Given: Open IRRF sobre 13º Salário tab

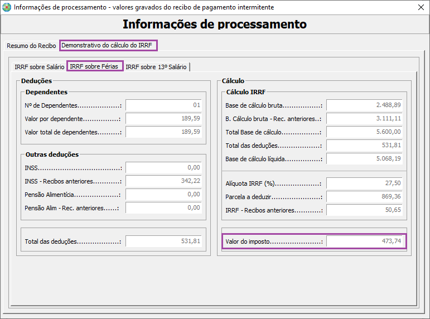Looking at the screenshot, I should point(156,67).
